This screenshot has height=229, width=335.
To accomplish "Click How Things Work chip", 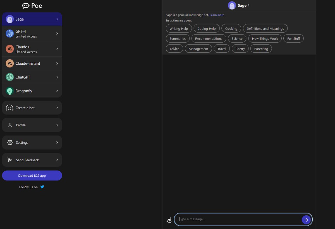I will point(265,38).
